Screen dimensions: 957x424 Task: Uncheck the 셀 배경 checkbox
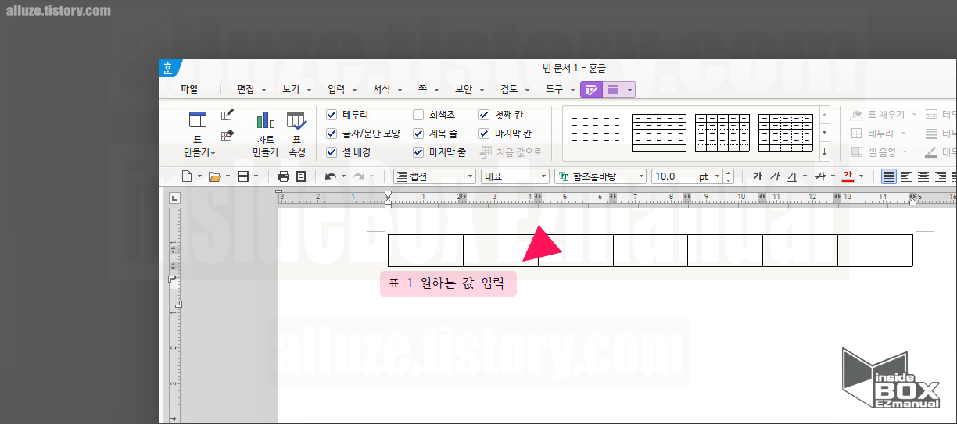332,152
